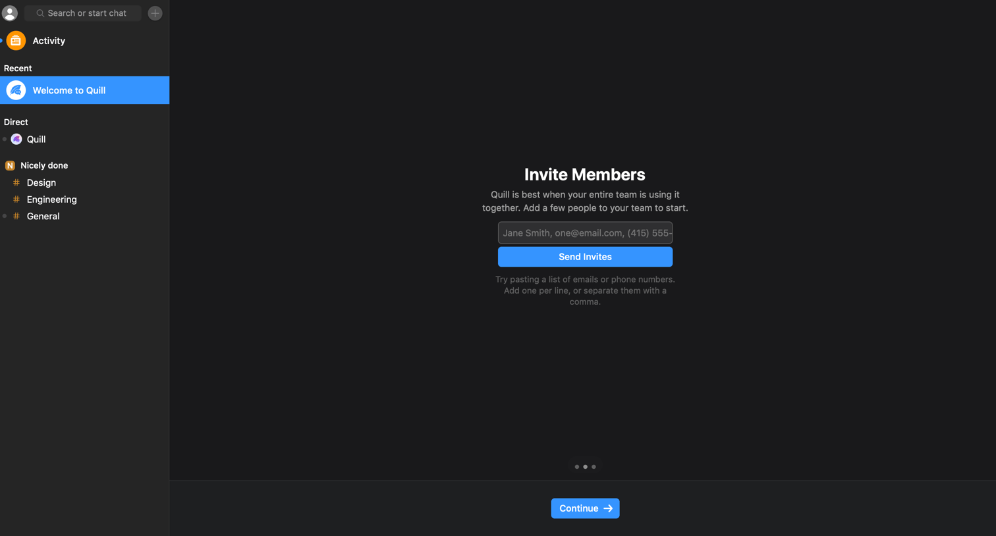Screen dimensions: 996x536
Task: Click the Send Invites button
Action: pos(585,257)
